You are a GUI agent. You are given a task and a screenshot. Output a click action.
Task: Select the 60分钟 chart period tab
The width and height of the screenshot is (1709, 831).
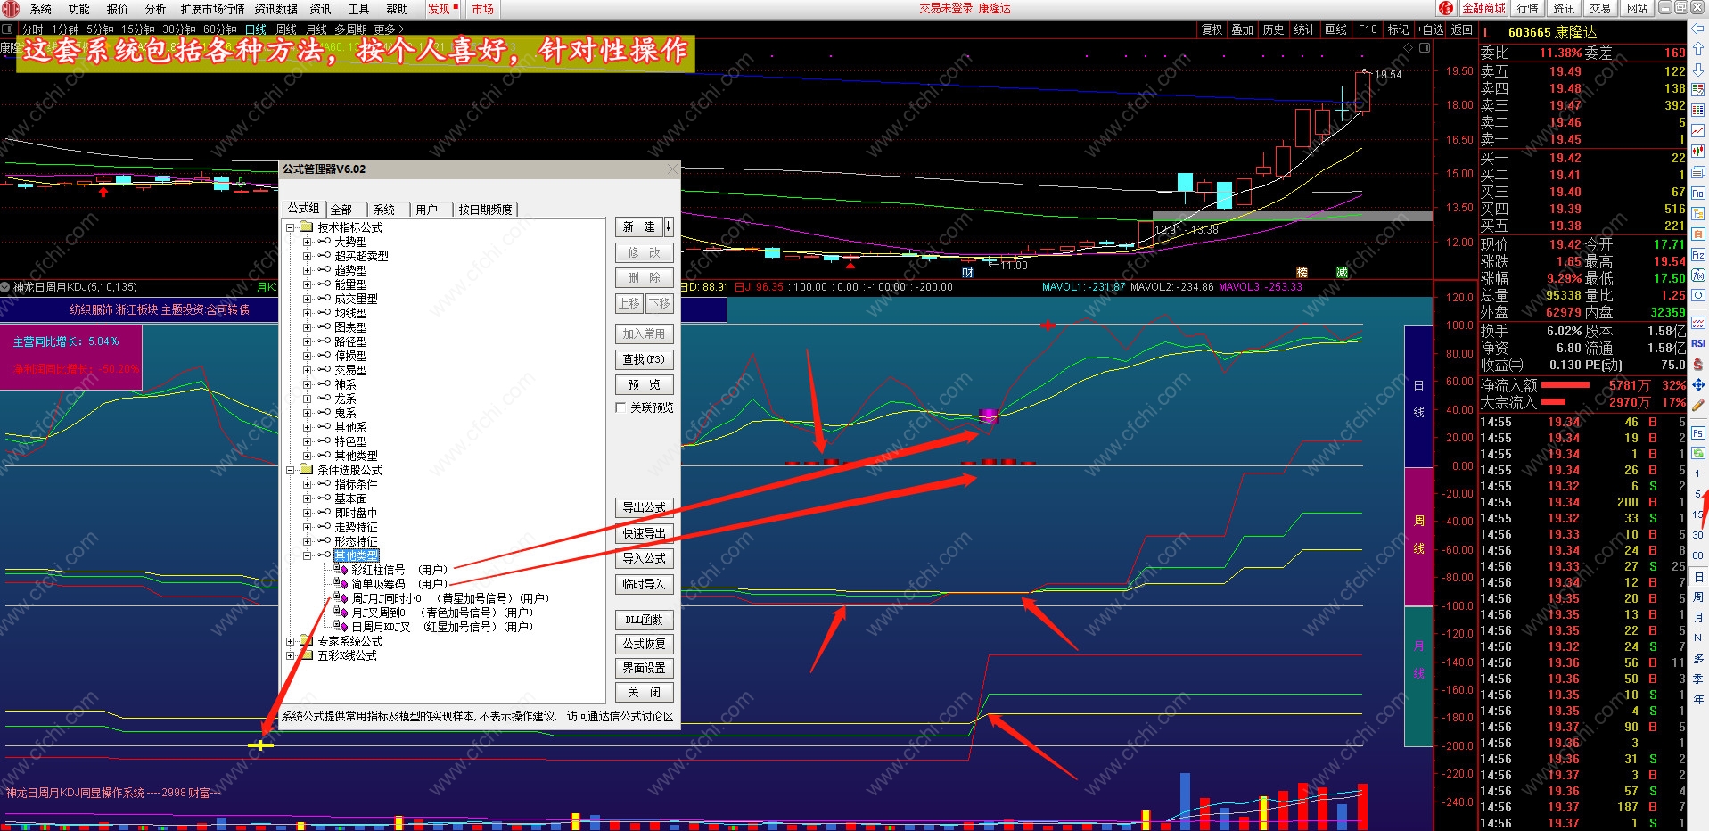tap(220, 29)
